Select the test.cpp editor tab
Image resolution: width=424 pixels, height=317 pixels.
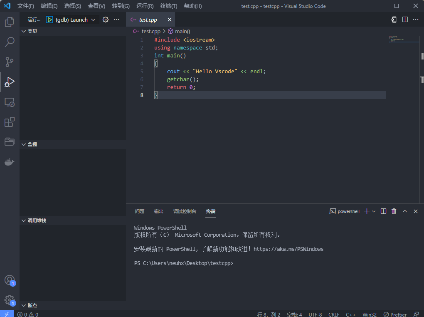(150, 20)
